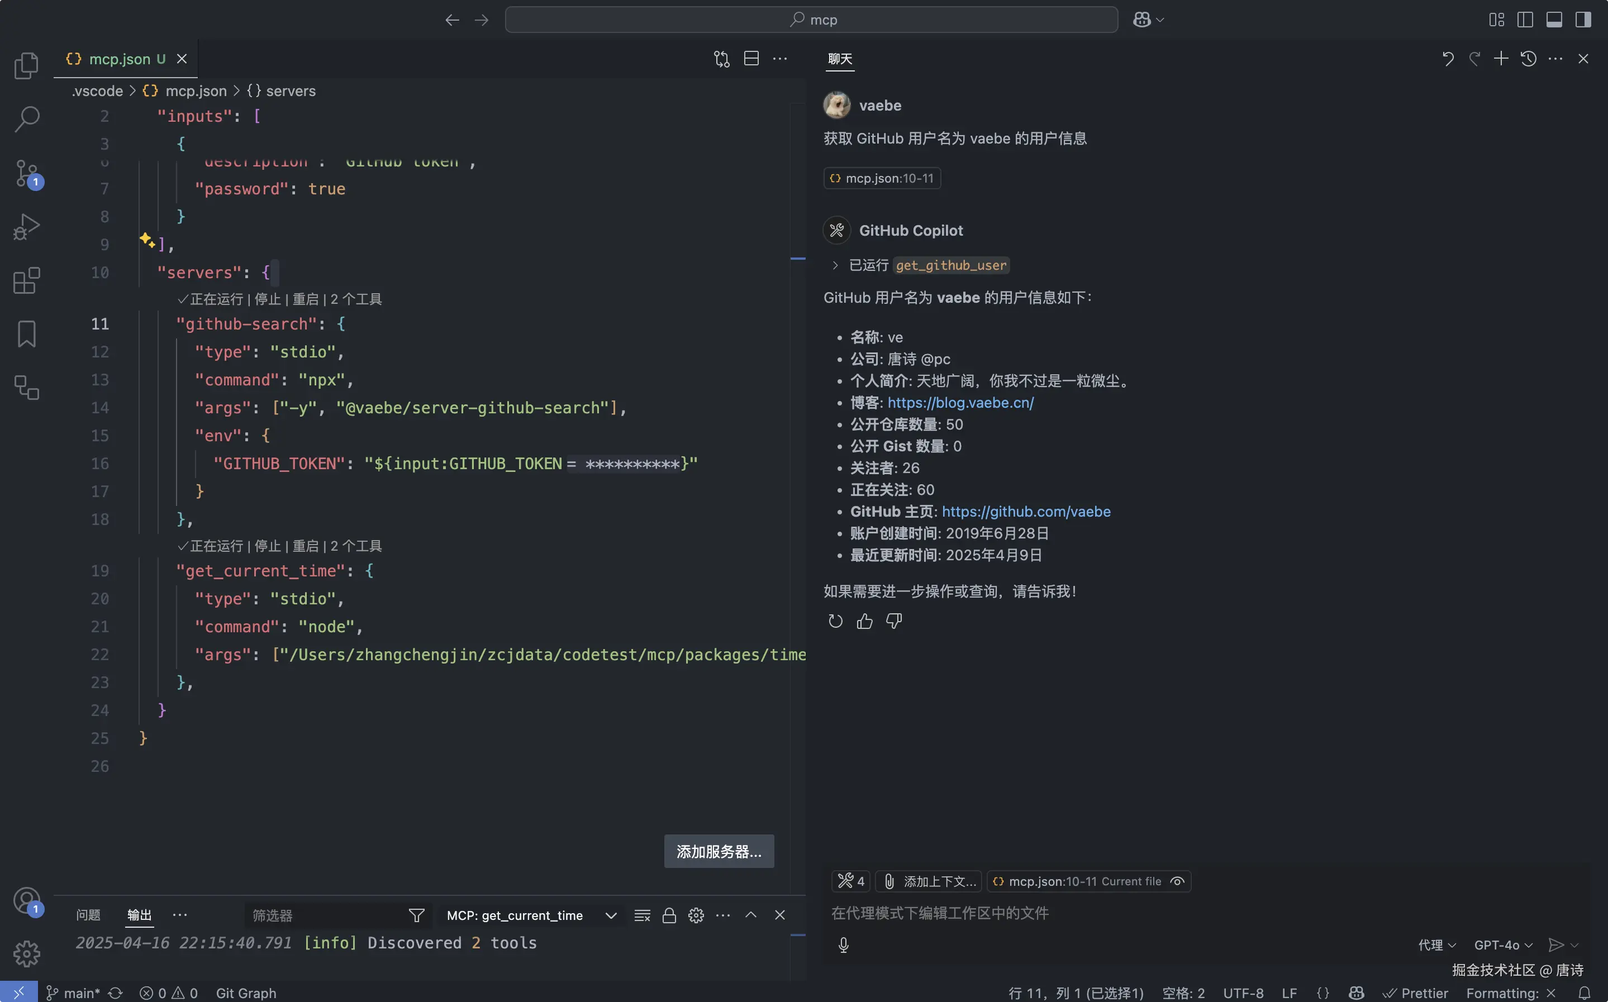This screenshot has width=1608, height=1002.
Task: Toggle current file context eye icon
Action: [1177, 881]
